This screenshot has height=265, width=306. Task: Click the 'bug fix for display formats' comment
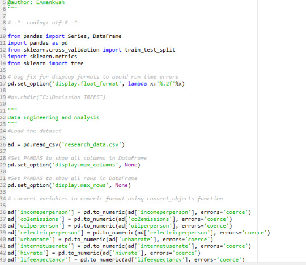tap(93, 77)
